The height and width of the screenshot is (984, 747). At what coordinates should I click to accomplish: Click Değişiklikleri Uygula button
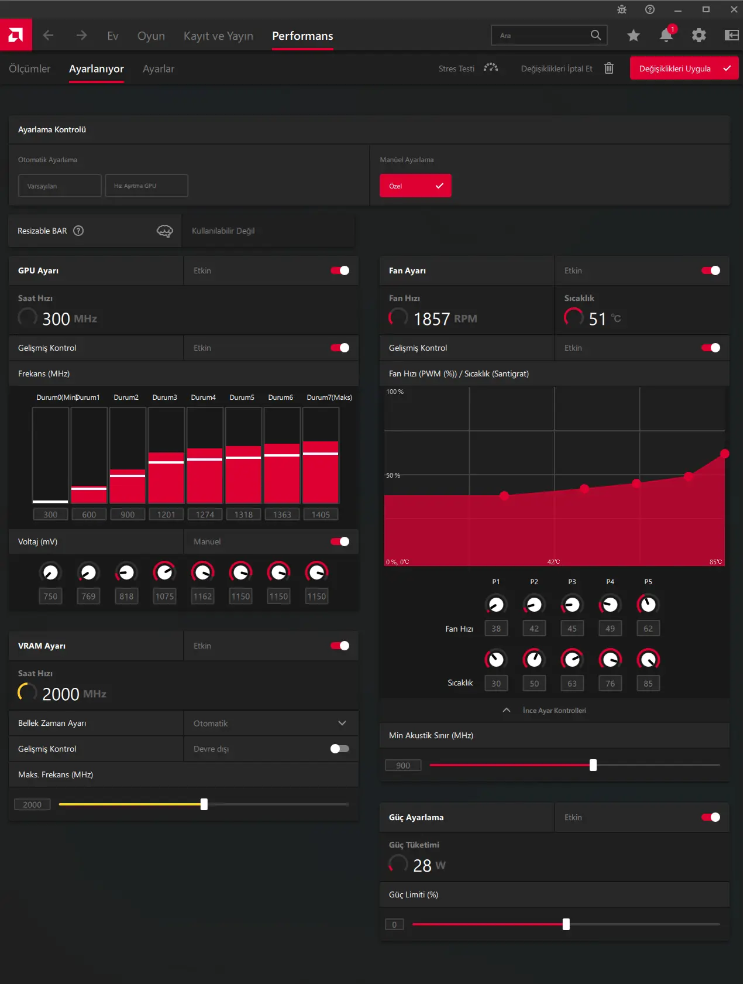[x=684, y=68]
